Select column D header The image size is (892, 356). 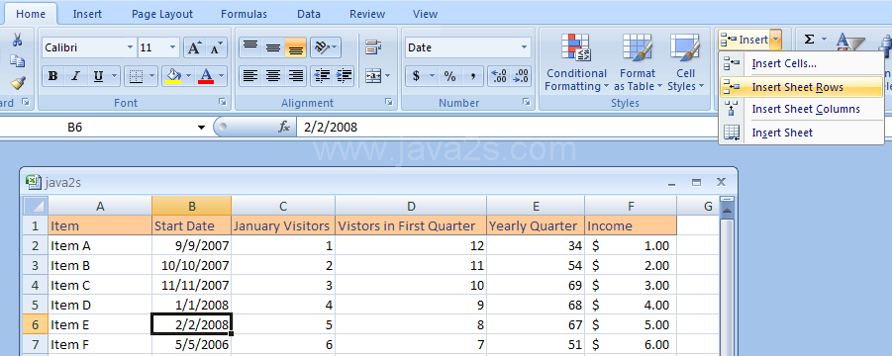coord(411,206)
